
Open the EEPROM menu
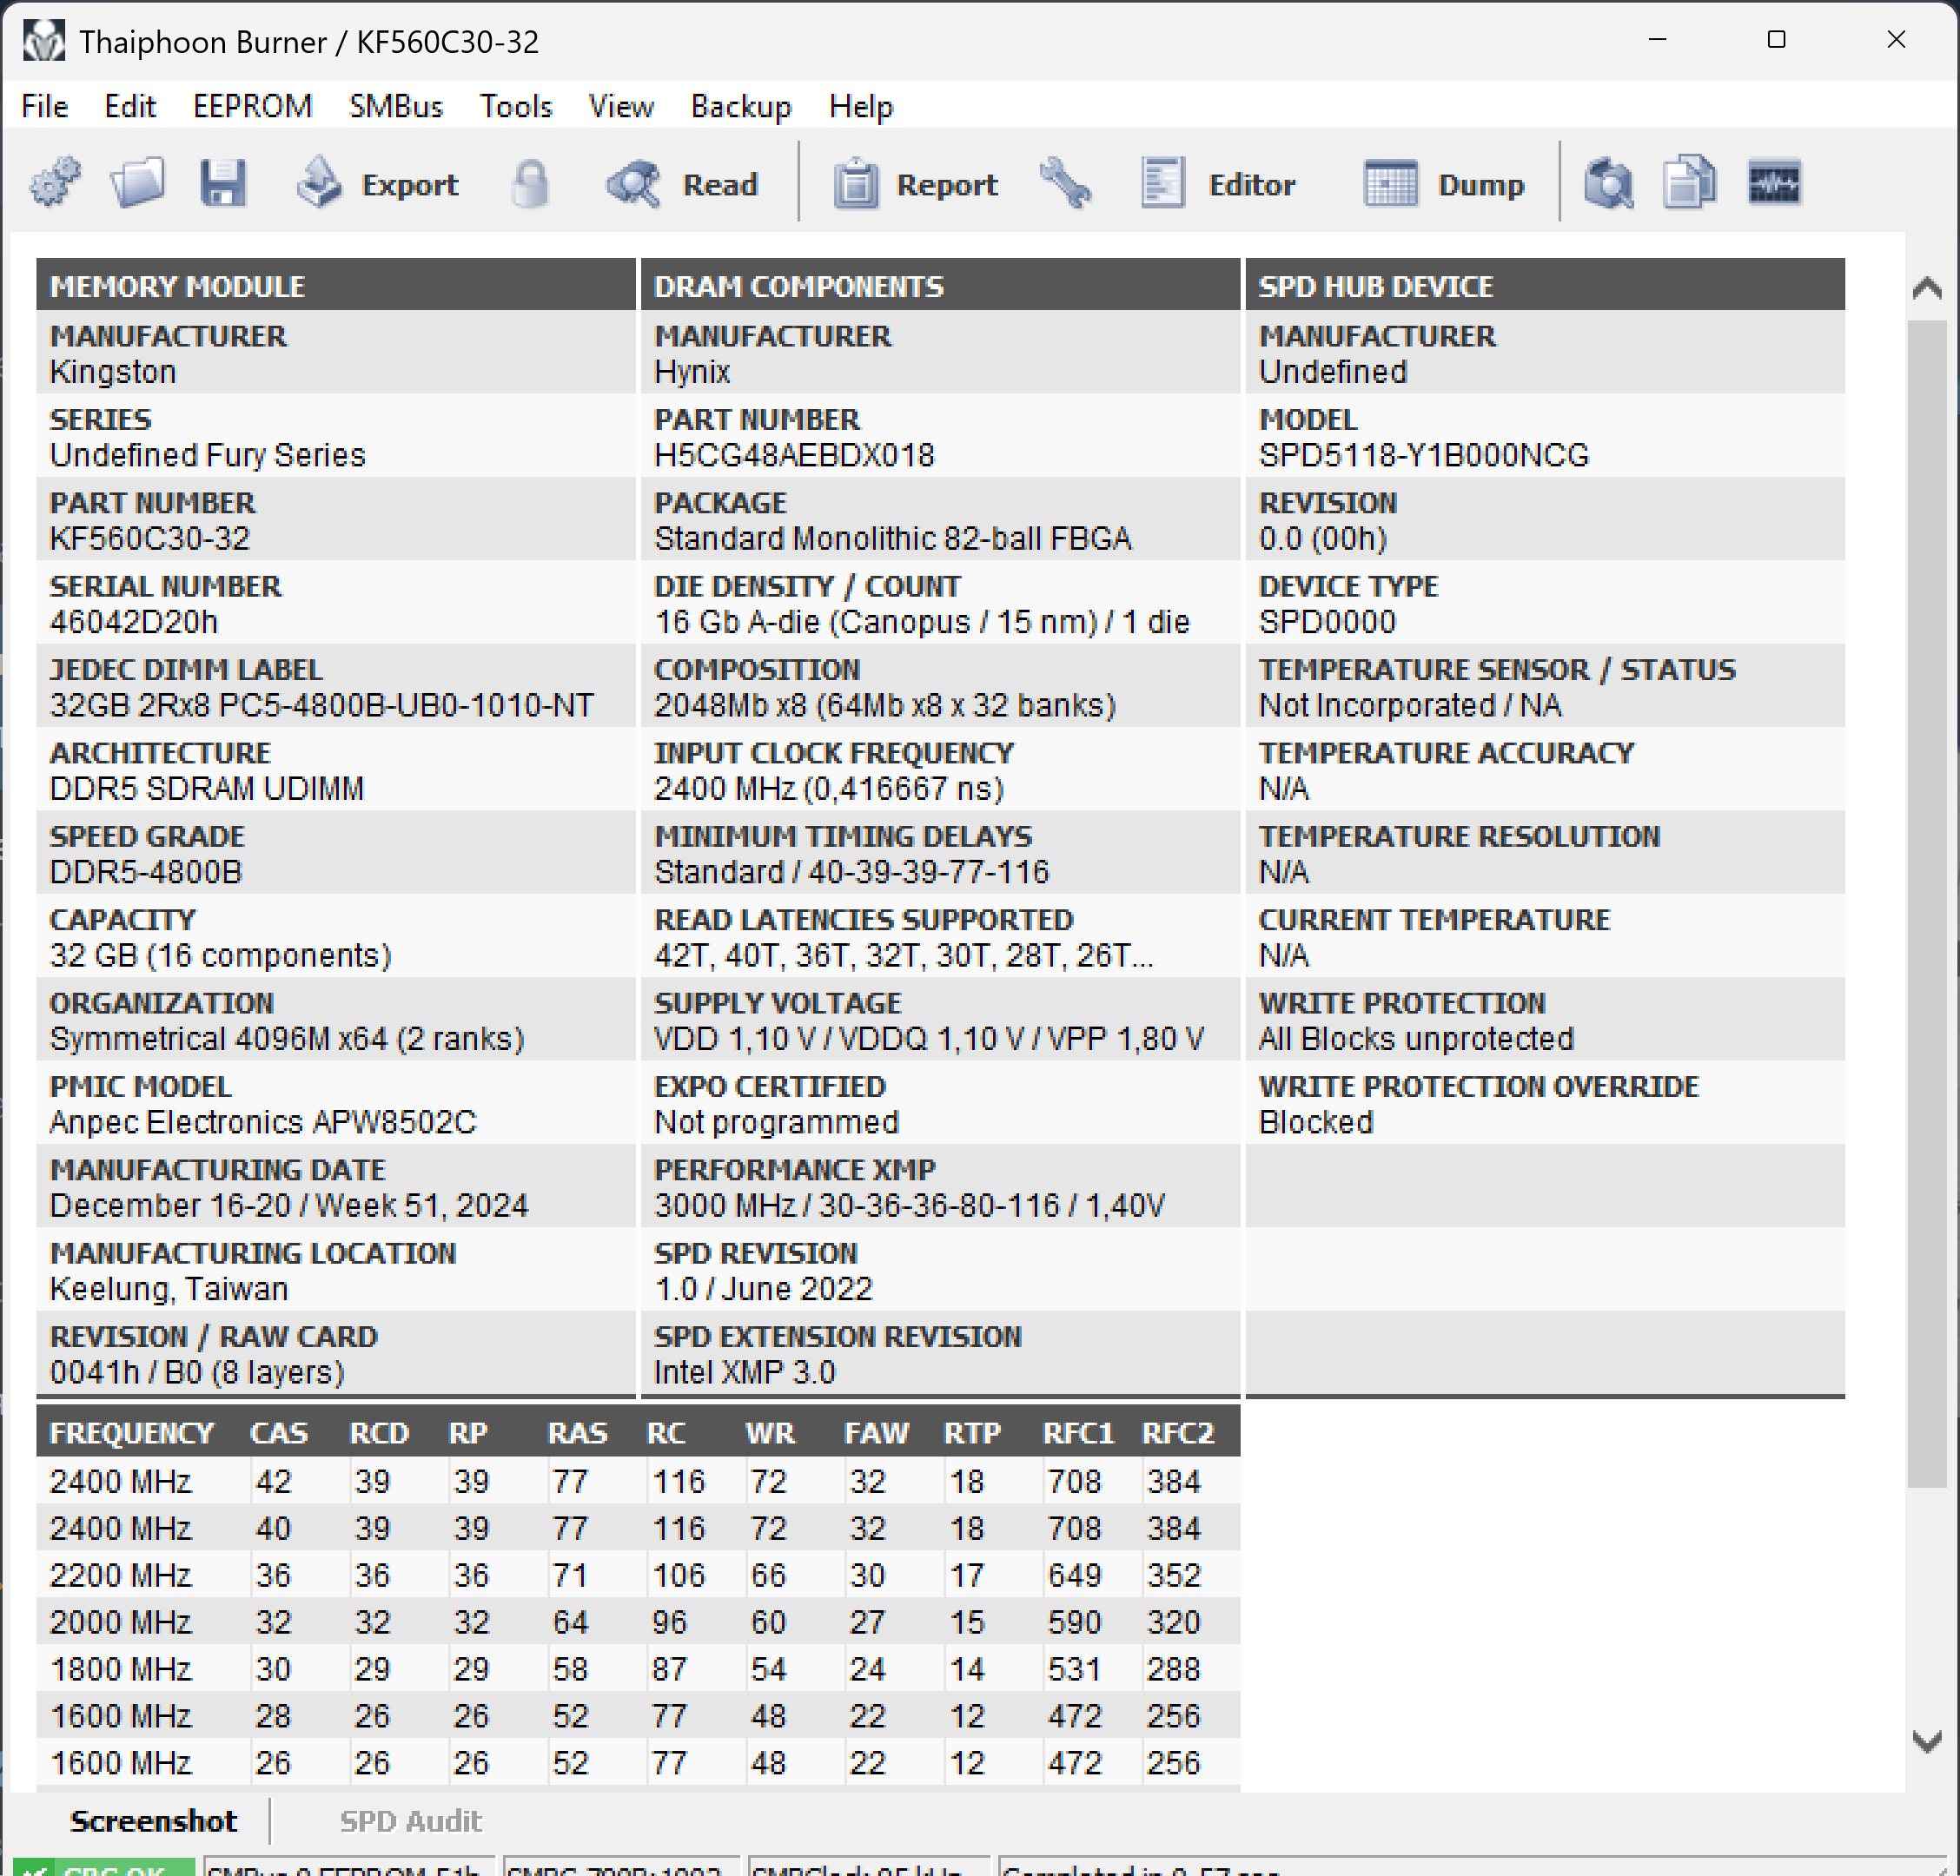[x=252, y=106]
